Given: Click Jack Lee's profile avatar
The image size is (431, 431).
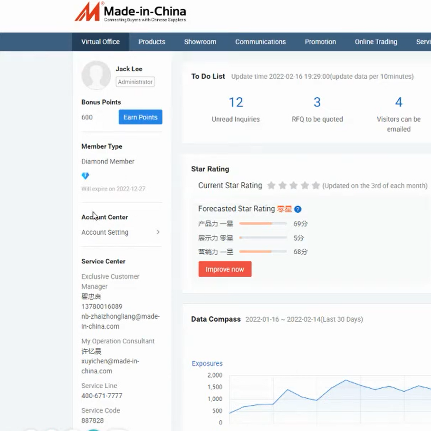Looking at the screenshot, I should coord(96,75).
